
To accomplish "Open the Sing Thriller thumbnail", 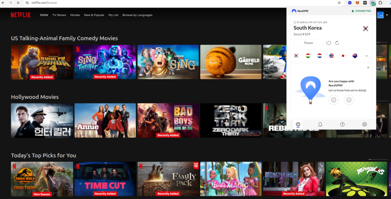I will 105,62.
